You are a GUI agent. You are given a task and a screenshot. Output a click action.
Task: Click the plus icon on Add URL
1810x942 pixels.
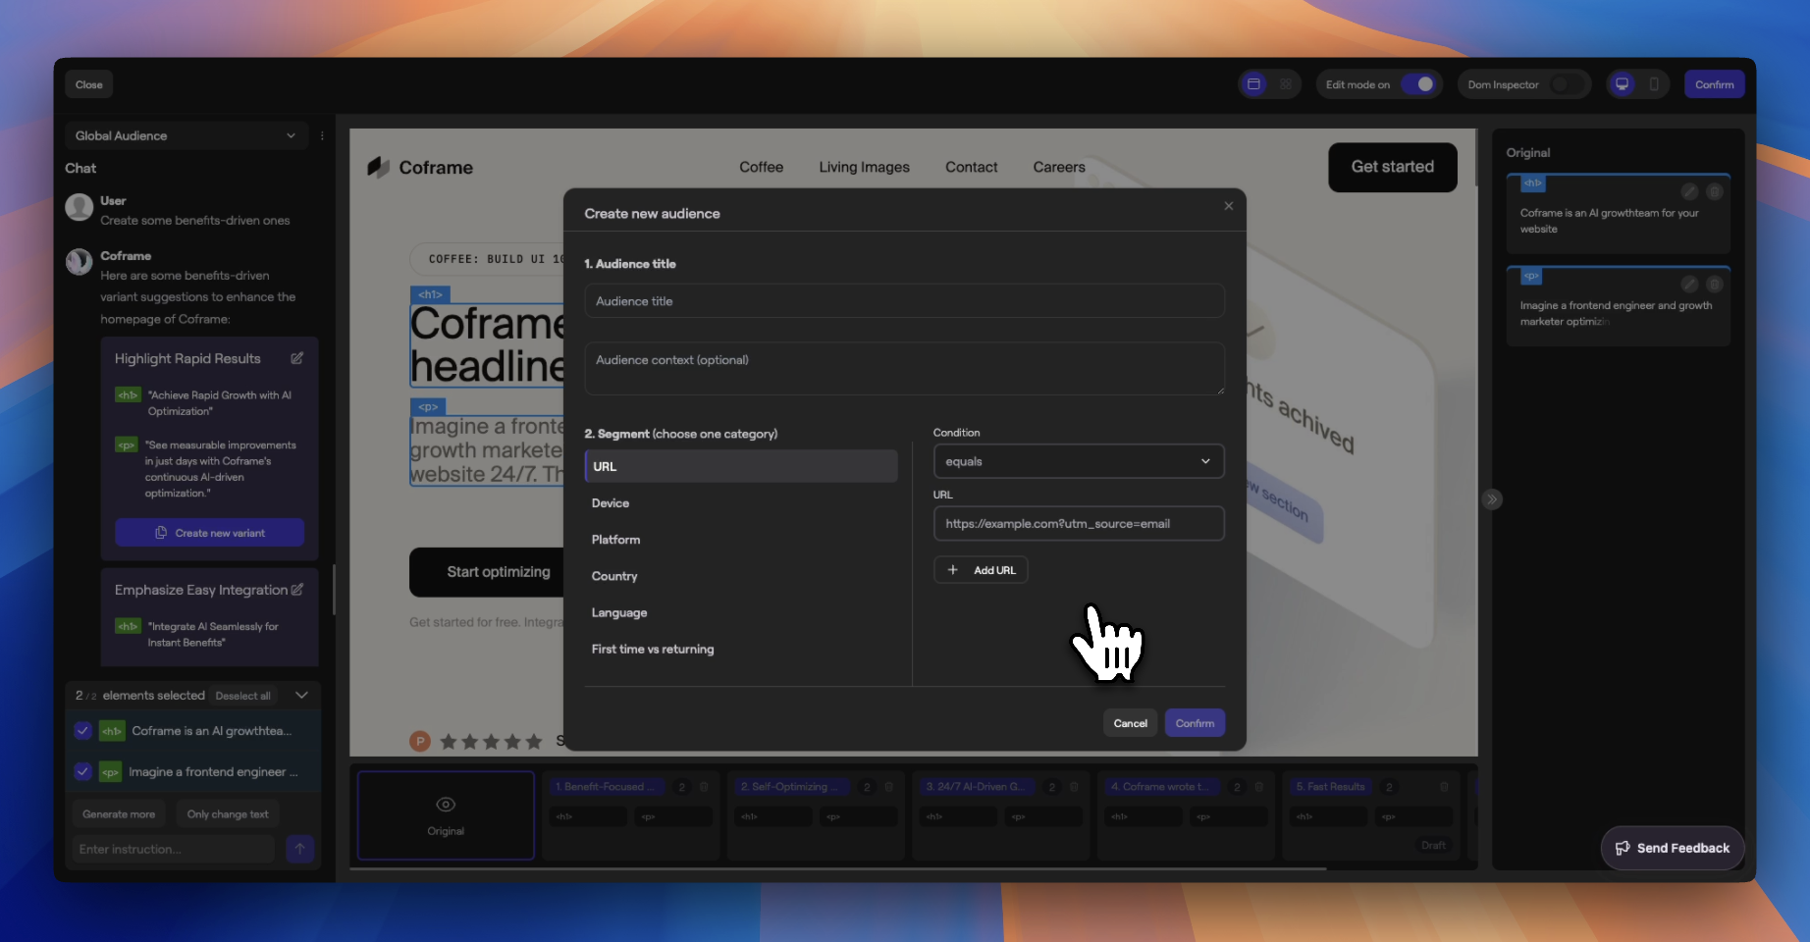click(x=952, y=570)
